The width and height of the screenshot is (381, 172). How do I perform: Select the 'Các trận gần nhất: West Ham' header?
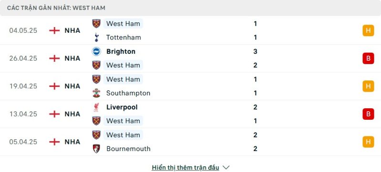click(x=56, y=8)
